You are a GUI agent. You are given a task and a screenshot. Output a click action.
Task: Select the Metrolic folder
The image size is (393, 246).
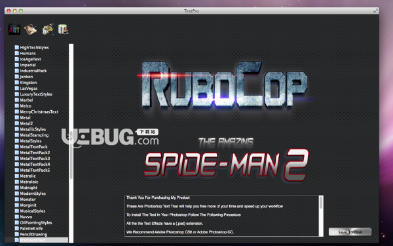coord(26,176)
